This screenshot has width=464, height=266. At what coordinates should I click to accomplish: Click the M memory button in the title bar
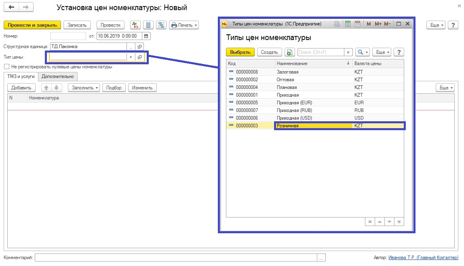click(x=369, y=24)
